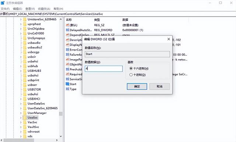Click the USBSTOR folder icon

pyautogui.click(x=25, y=89)
